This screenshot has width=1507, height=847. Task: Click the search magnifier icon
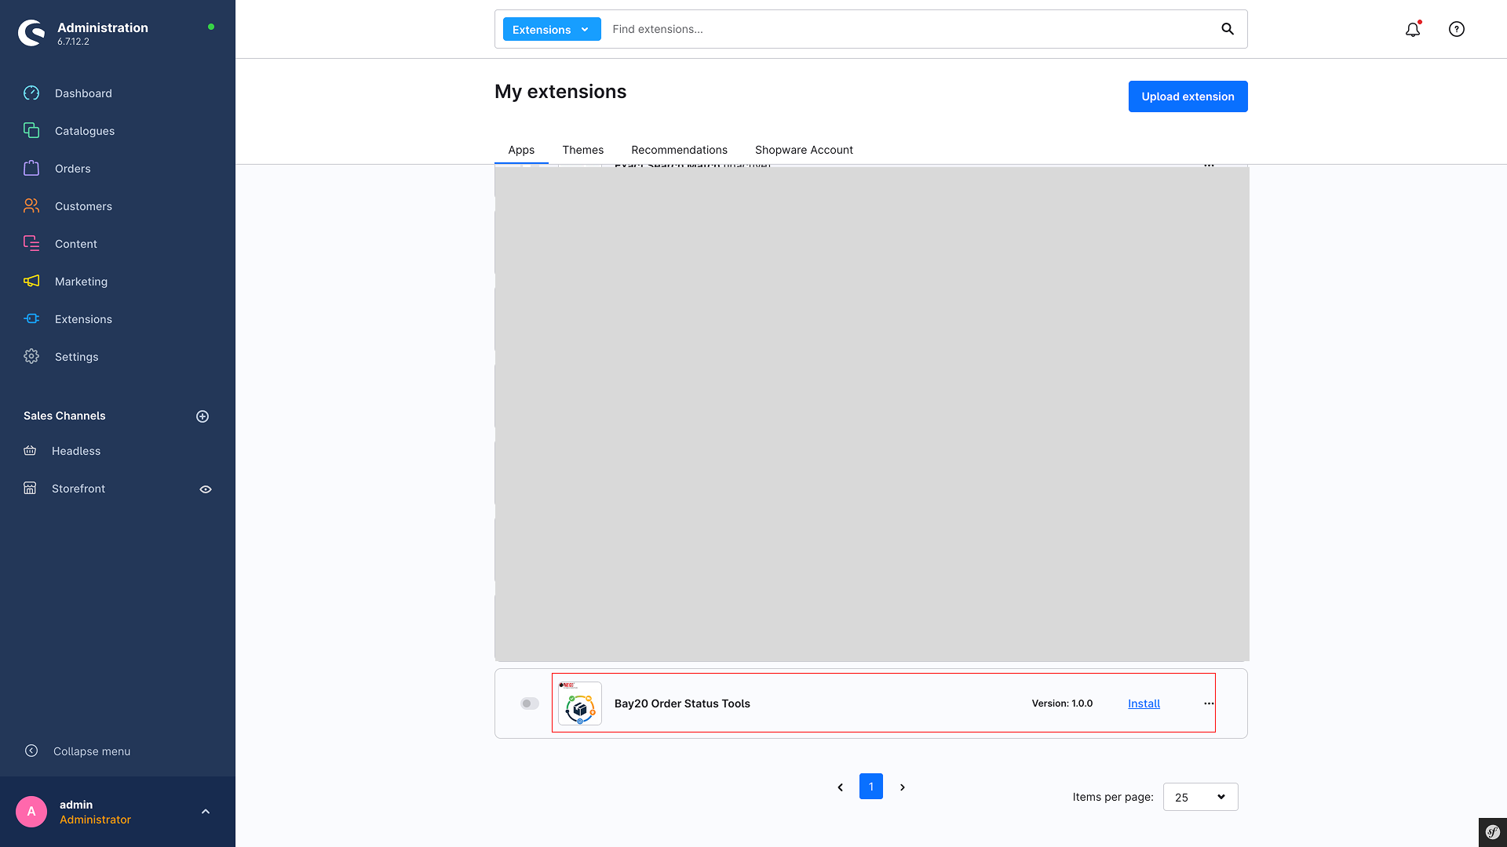click(x=1228, y=29)
